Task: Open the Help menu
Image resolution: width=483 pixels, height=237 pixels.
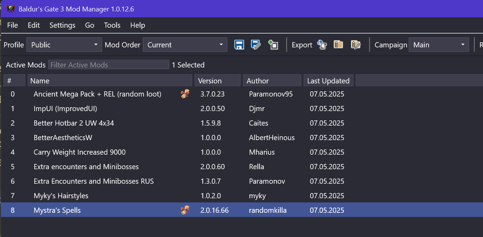Action: pyautogui.click(x=138, y=25)
